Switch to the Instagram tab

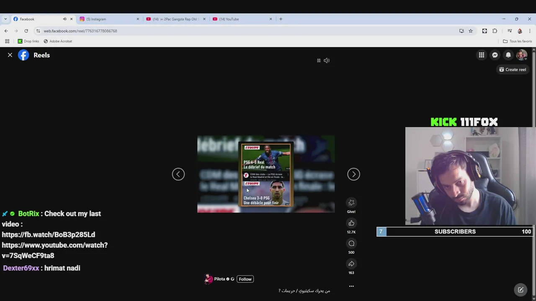point(109,19)
